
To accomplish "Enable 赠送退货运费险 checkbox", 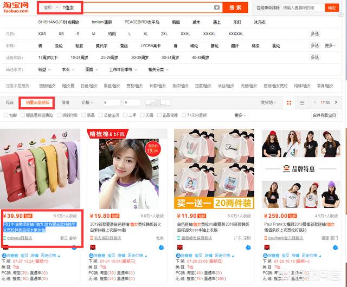I will (x=23, y=115).
